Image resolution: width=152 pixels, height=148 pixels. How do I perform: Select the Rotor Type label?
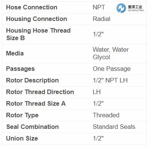click(22, 115)
